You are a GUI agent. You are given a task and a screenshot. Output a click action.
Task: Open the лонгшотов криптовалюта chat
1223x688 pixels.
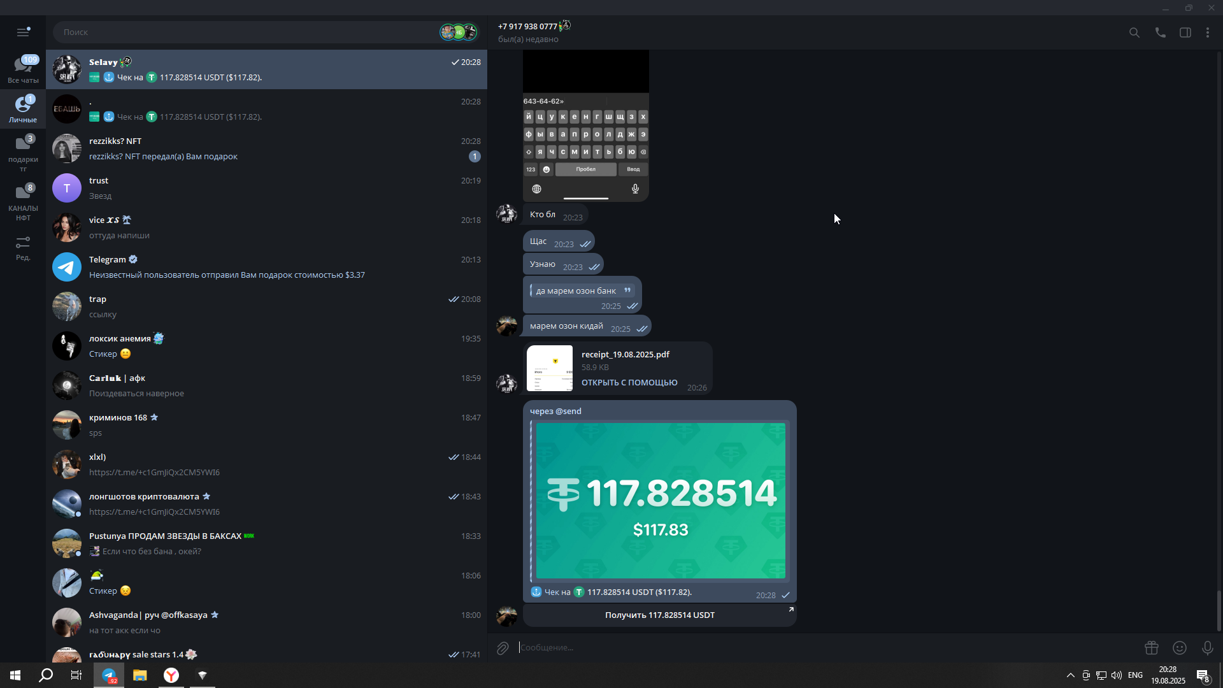coord(266,504)
